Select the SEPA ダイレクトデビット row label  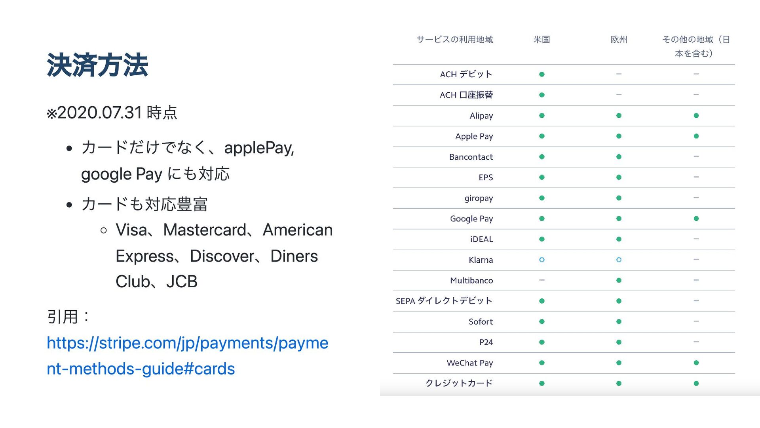pyautogui.click(x=444, y=301)
